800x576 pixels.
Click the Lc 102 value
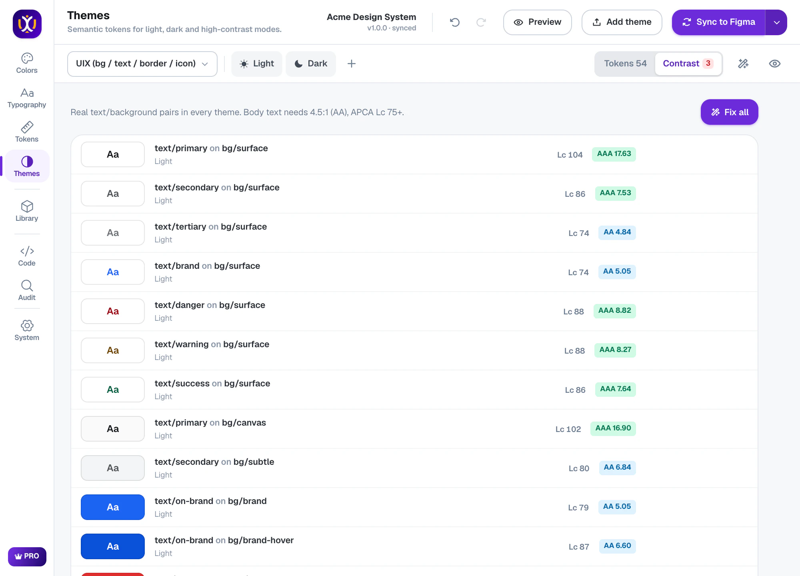(568, 429)
